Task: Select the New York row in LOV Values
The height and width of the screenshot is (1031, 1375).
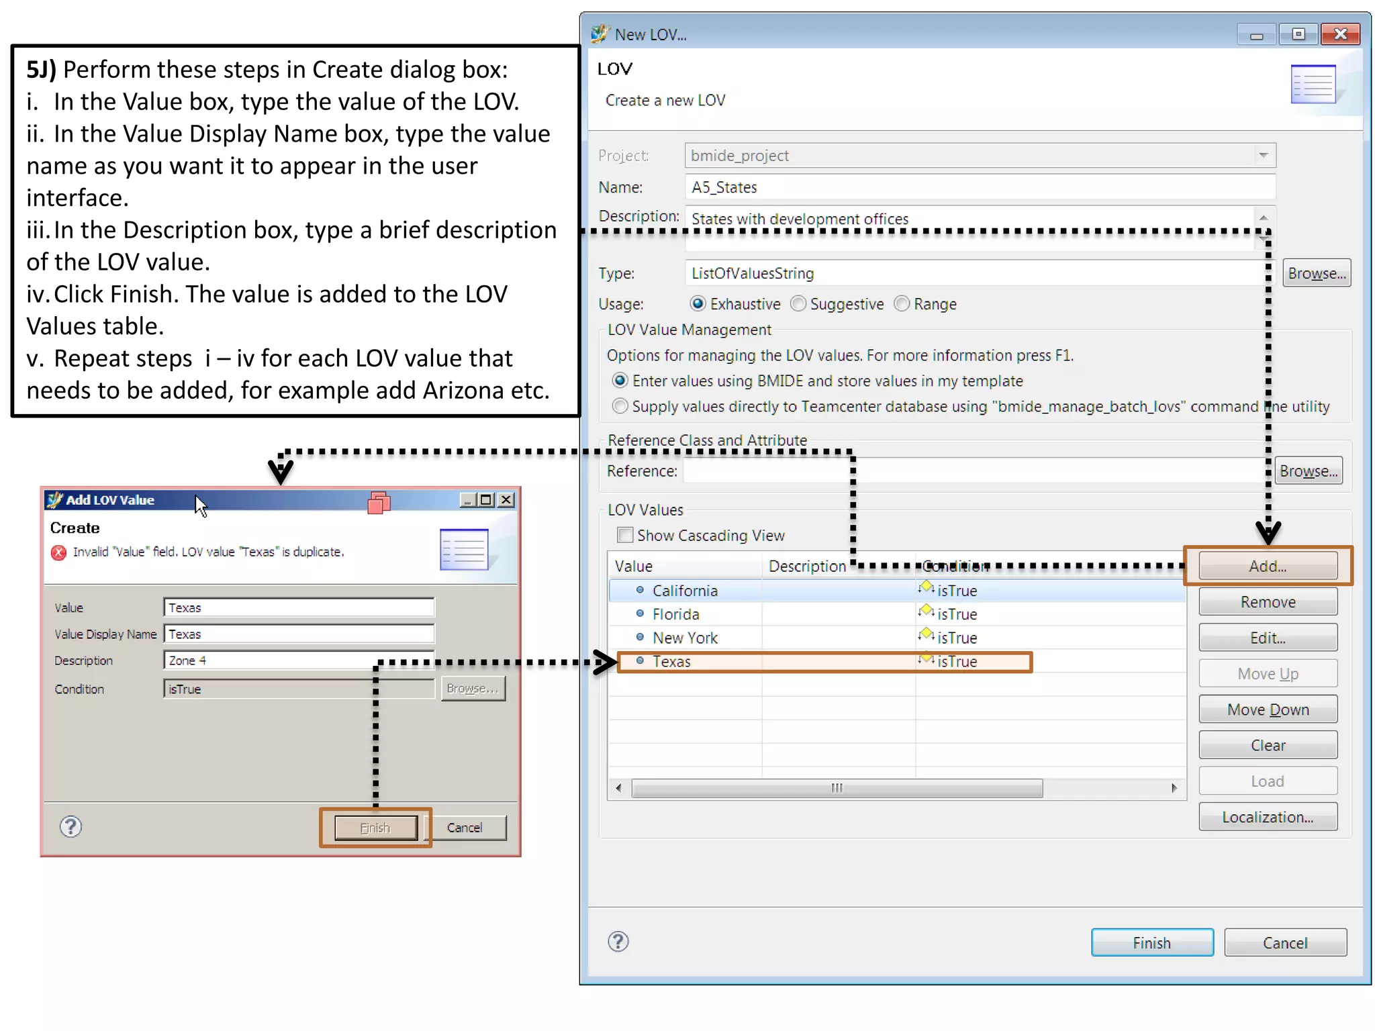Action: (x=685, y=638)
